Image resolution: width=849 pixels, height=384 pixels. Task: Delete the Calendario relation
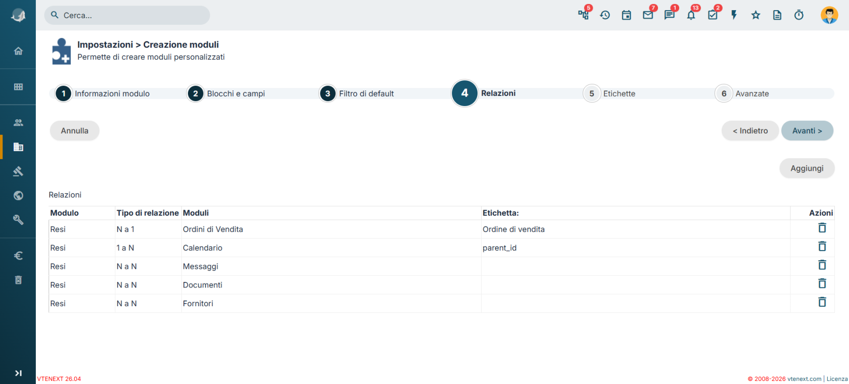pos(822,247)
